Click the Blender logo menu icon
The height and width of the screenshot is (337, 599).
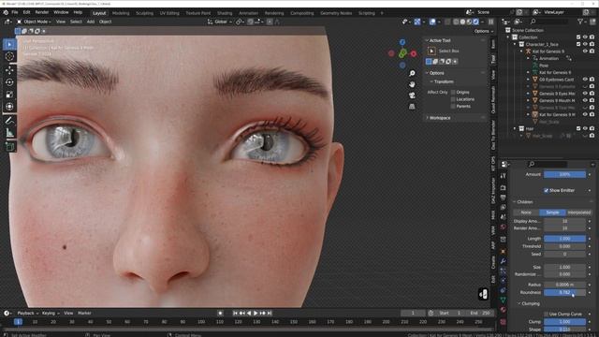(x=6, y=12)
